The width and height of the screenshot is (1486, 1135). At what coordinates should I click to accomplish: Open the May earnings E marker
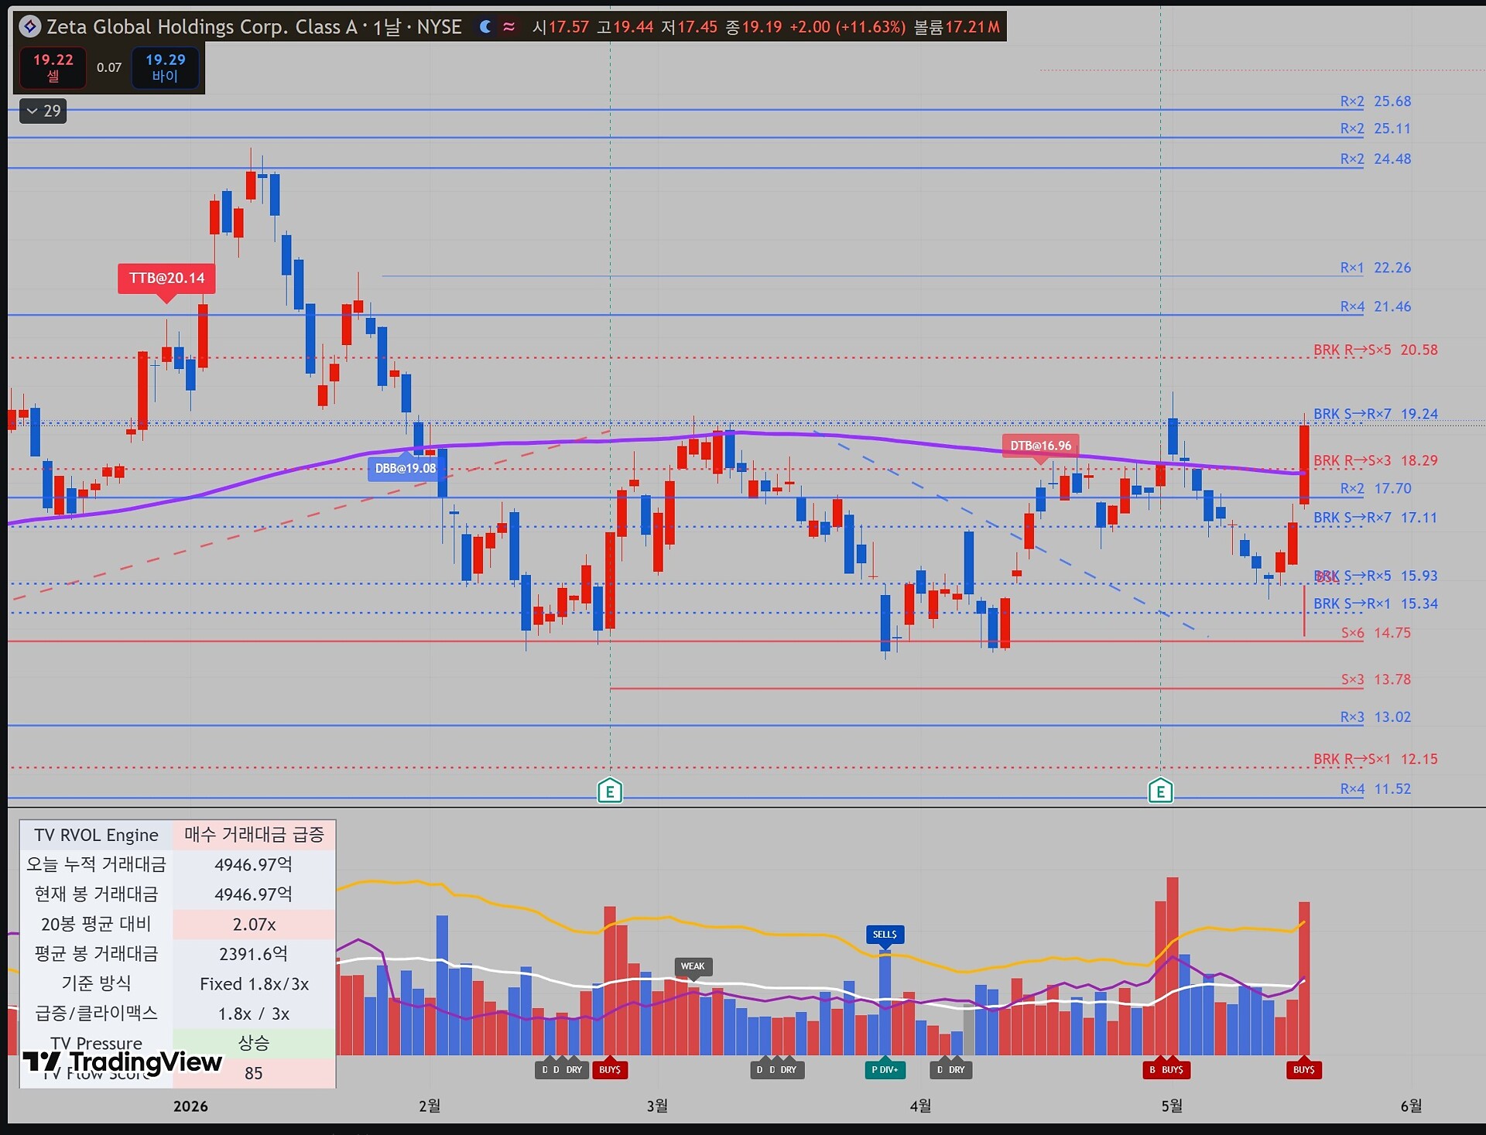click(x=1160, y=791)
